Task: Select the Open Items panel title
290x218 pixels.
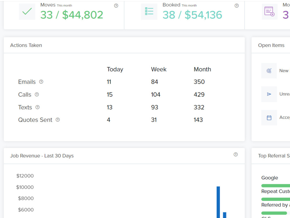Action: pos(271,45)
